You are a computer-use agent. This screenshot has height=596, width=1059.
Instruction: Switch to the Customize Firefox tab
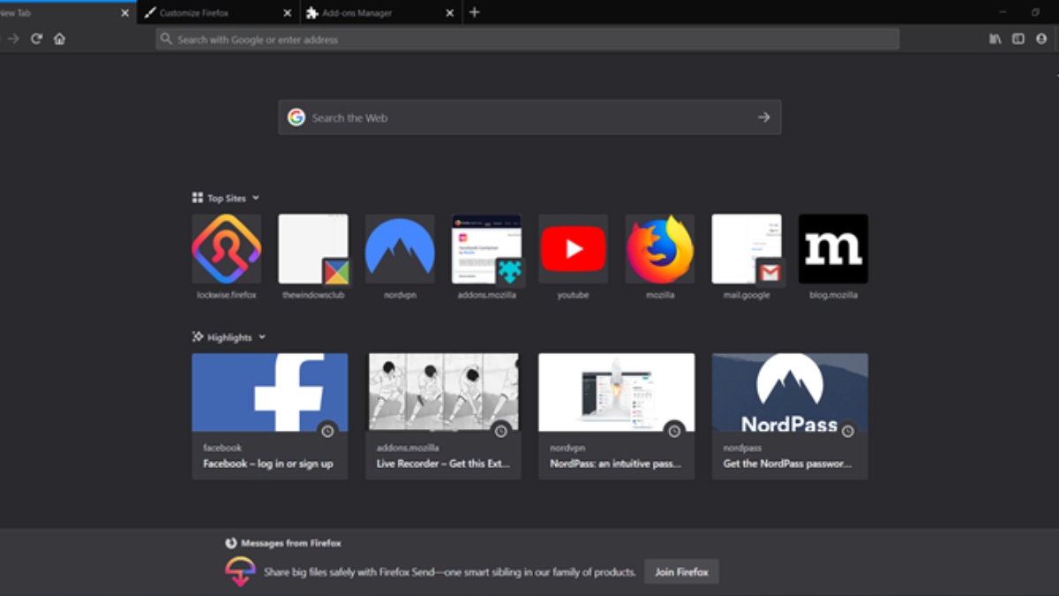click(x=218, y=13)
